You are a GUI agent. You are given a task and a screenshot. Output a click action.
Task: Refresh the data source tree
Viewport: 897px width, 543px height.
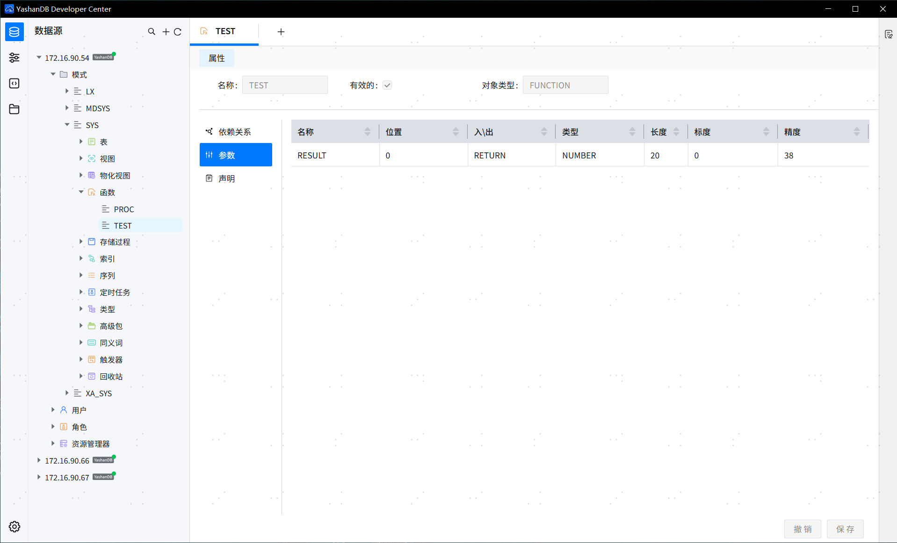tap(178, 32)
